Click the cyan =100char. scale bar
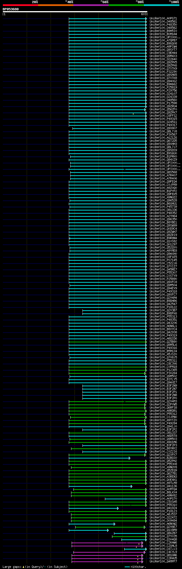The image size is (182, 569). tap(127, 567)
